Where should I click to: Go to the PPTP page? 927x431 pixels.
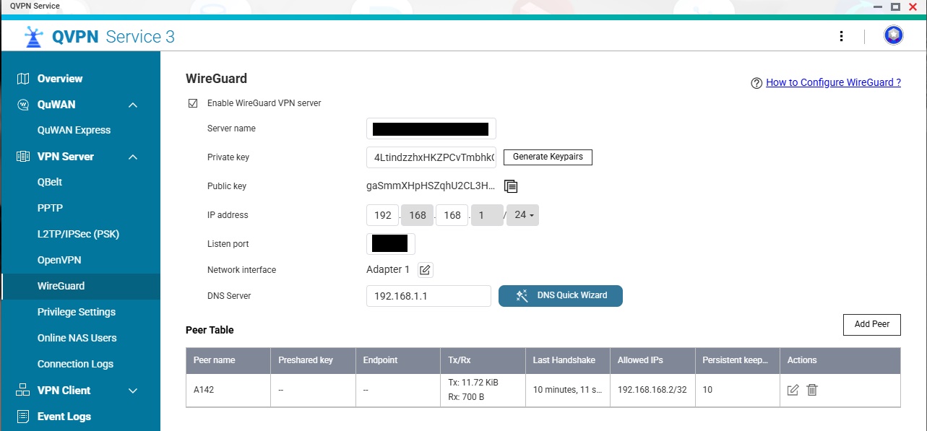[50, 209]
